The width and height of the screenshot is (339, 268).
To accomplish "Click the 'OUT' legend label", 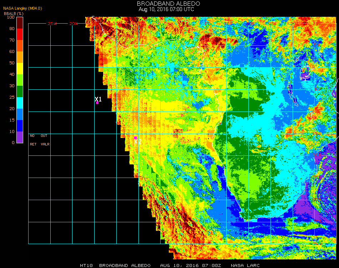I will (44, 136).
